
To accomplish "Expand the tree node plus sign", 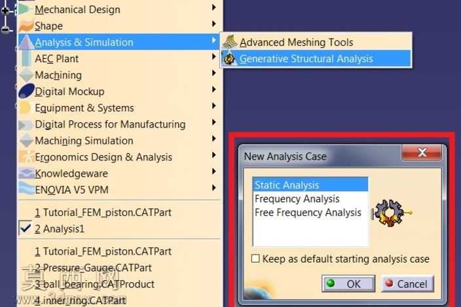I will pyautogui.click(x=5, y=11).
